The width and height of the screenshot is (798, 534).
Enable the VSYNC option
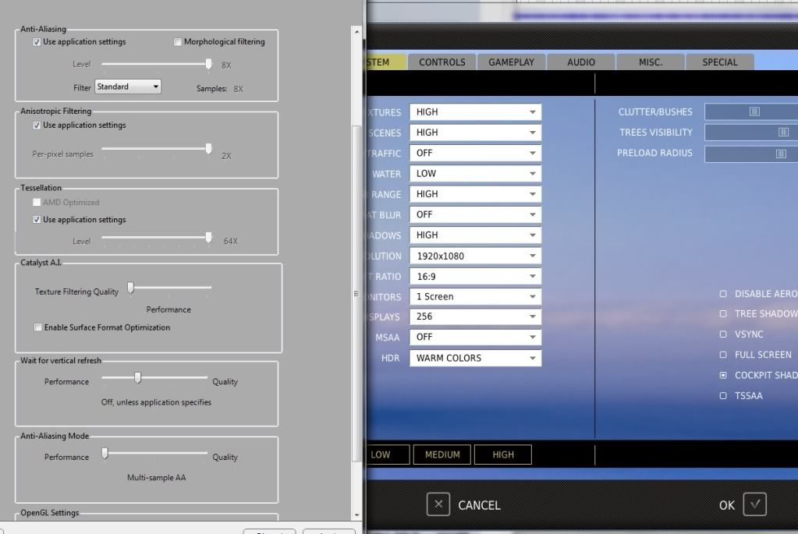click(x=723, y=334)
